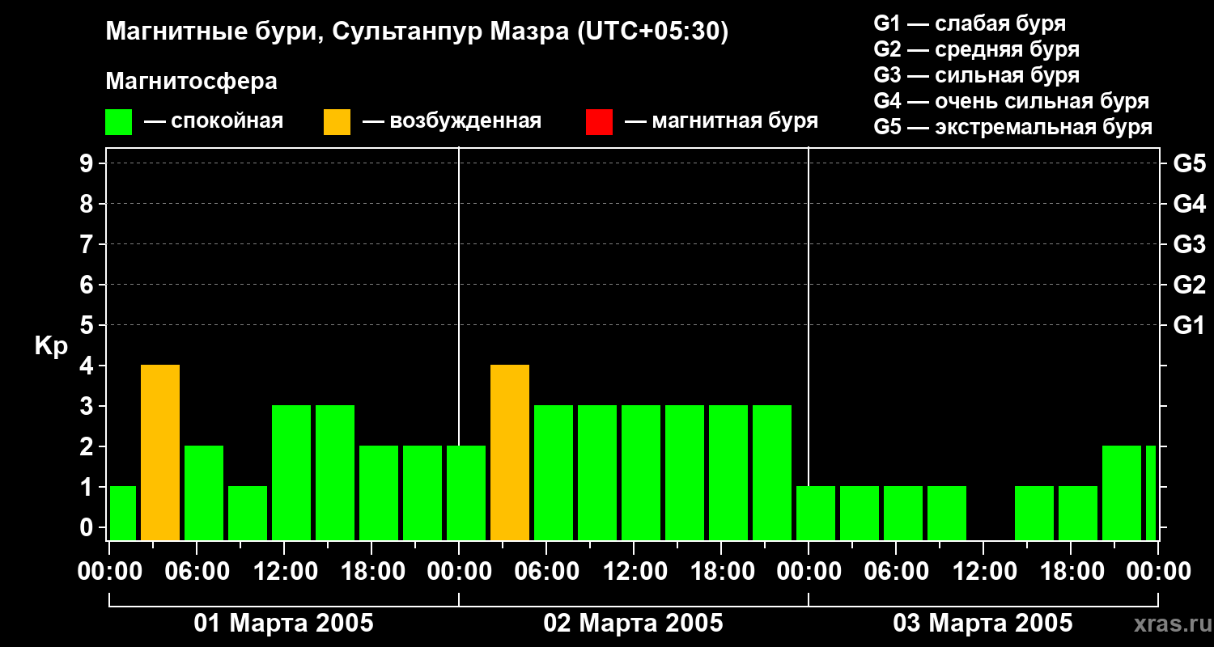Click the 'G4' label on the right axis
This screenshot has width=1214, height=647.
point(1190,204)
